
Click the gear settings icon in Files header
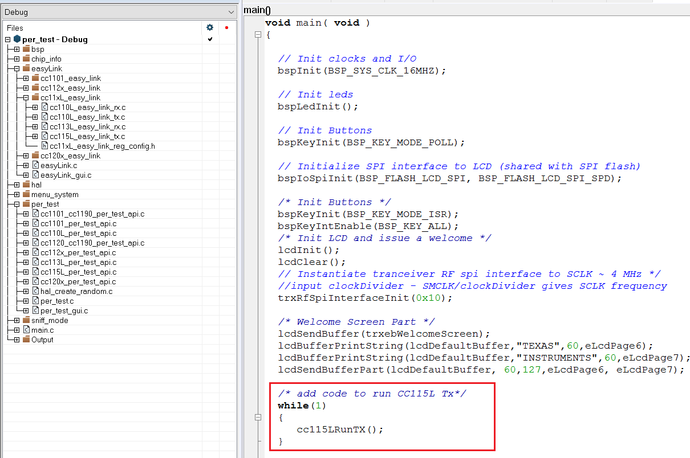[x=210, y=27]
